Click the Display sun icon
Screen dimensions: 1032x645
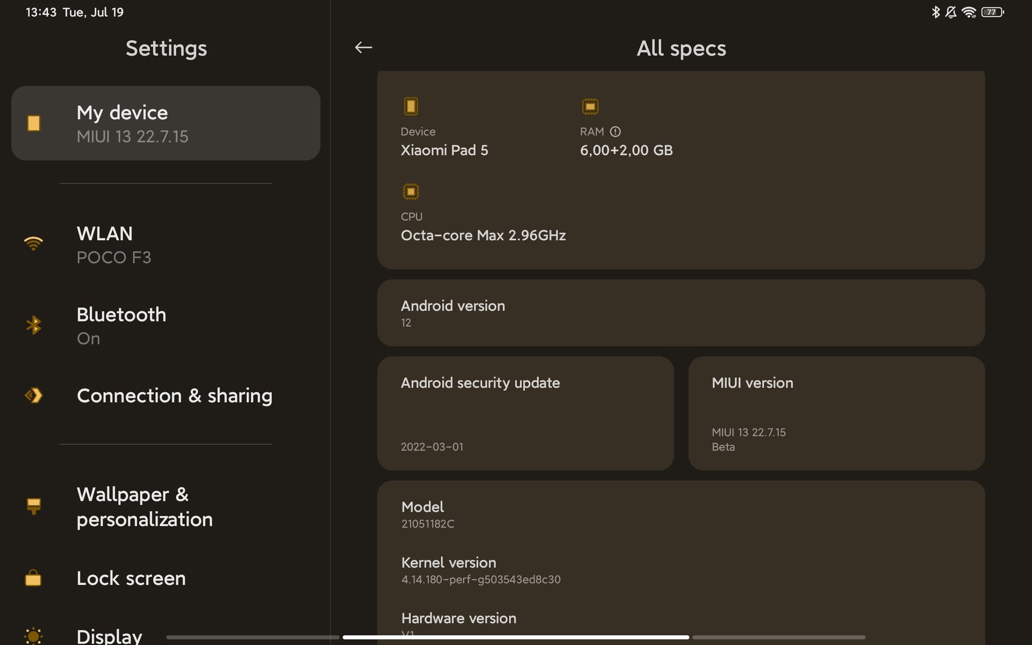click(x=33, y=636)
